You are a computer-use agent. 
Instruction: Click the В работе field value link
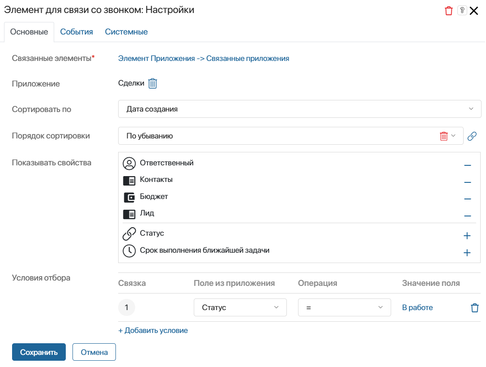417,307
